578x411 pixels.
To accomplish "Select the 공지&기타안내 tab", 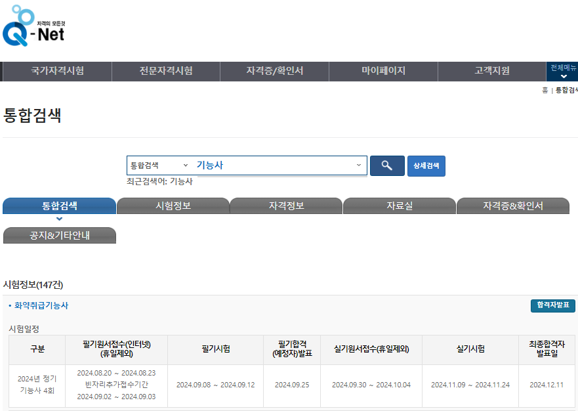I will click(x=59, y=236).
